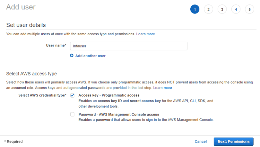This screenshot has width=260, height=147.
Task: Click the Next: Permissions button
Action: [x=233, y=141]
